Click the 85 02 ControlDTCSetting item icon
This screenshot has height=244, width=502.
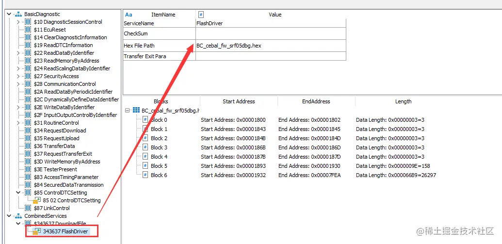tap(37, 200)
